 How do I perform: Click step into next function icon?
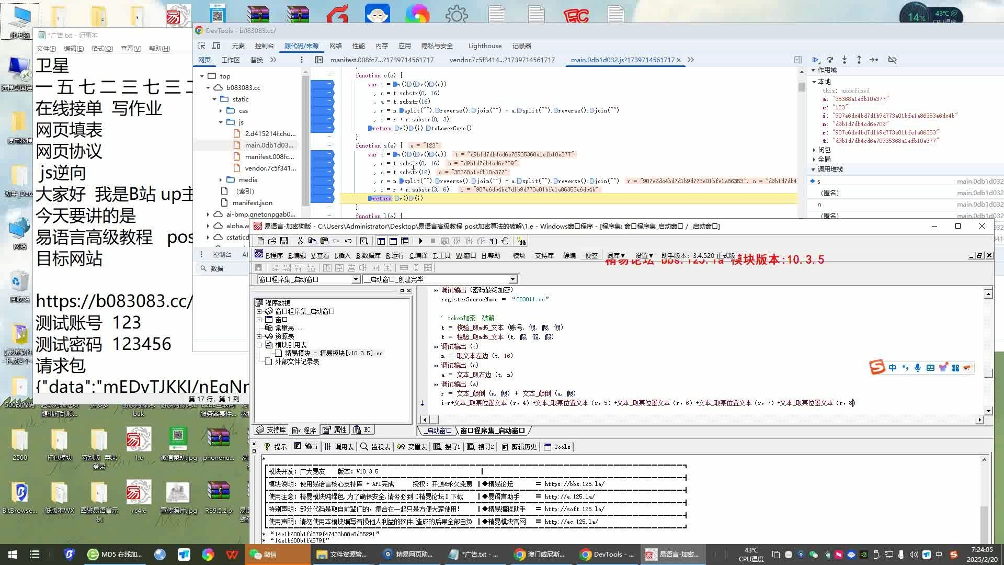pos(845,60)
